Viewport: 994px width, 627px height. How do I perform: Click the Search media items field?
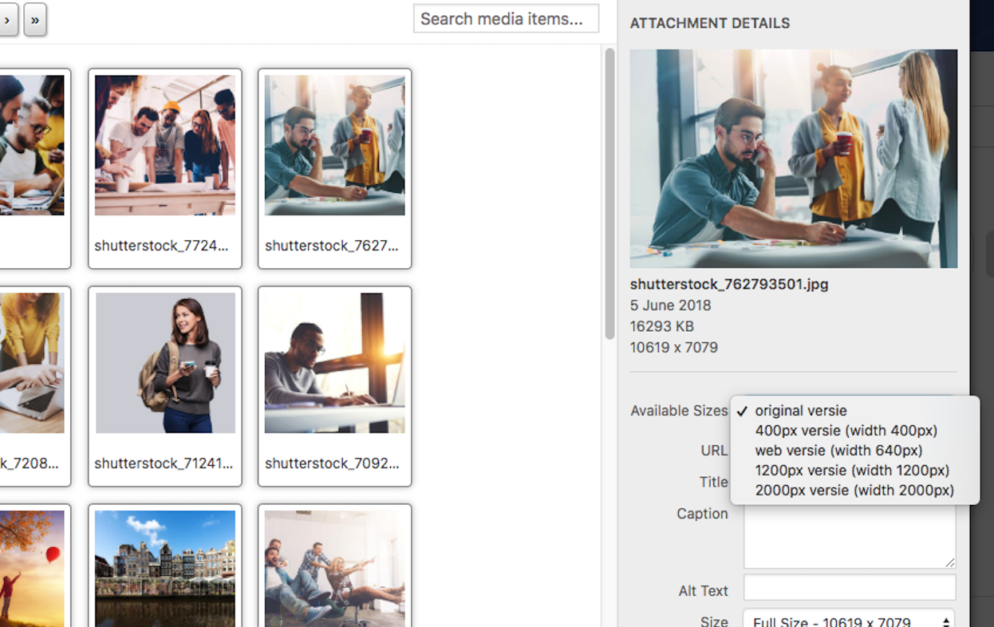[506, 18]
